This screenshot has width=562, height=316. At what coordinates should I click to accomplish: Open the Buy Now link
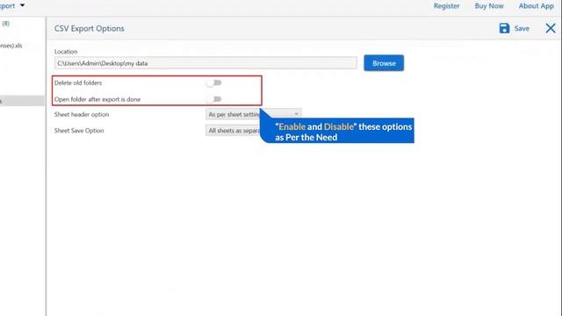[489, 6]
